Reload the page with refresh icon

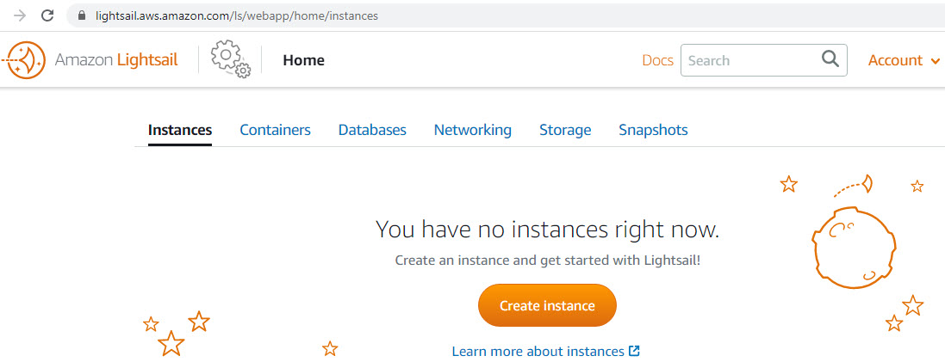(47, 15)
